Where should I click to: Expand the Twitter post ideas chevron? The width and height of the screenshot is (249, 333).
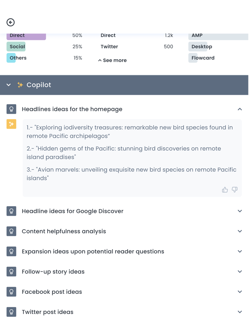point(240,312)
